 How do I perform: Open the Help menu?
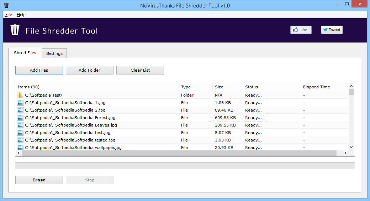tap(21, 15)
